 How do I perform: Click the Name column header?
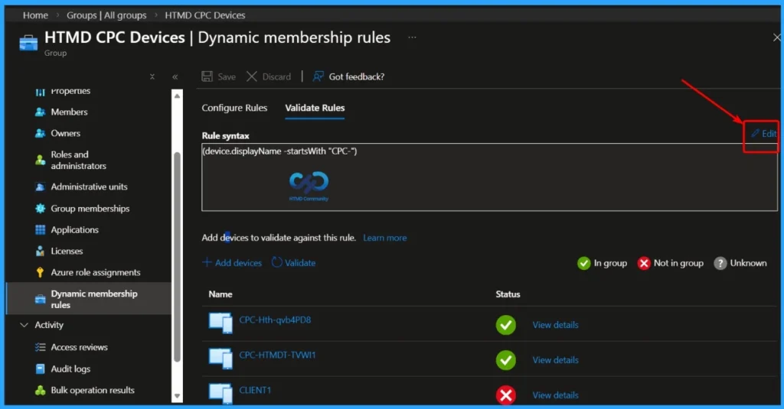coord(220,294)
